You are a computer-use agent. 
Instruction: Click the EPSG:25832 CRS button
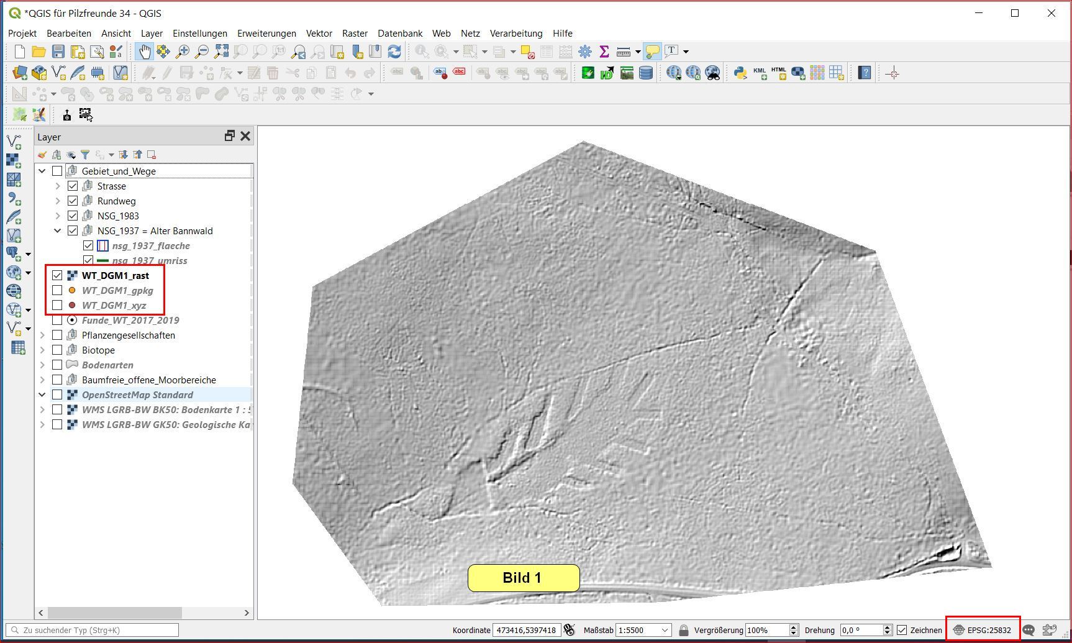click(983, 630)
